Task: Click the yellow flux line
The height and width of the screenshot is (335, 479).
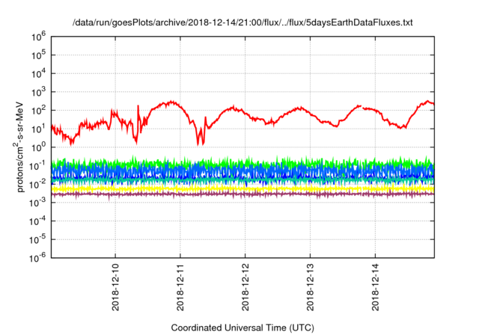Action: pyautogui.click(x=242, y=189)
